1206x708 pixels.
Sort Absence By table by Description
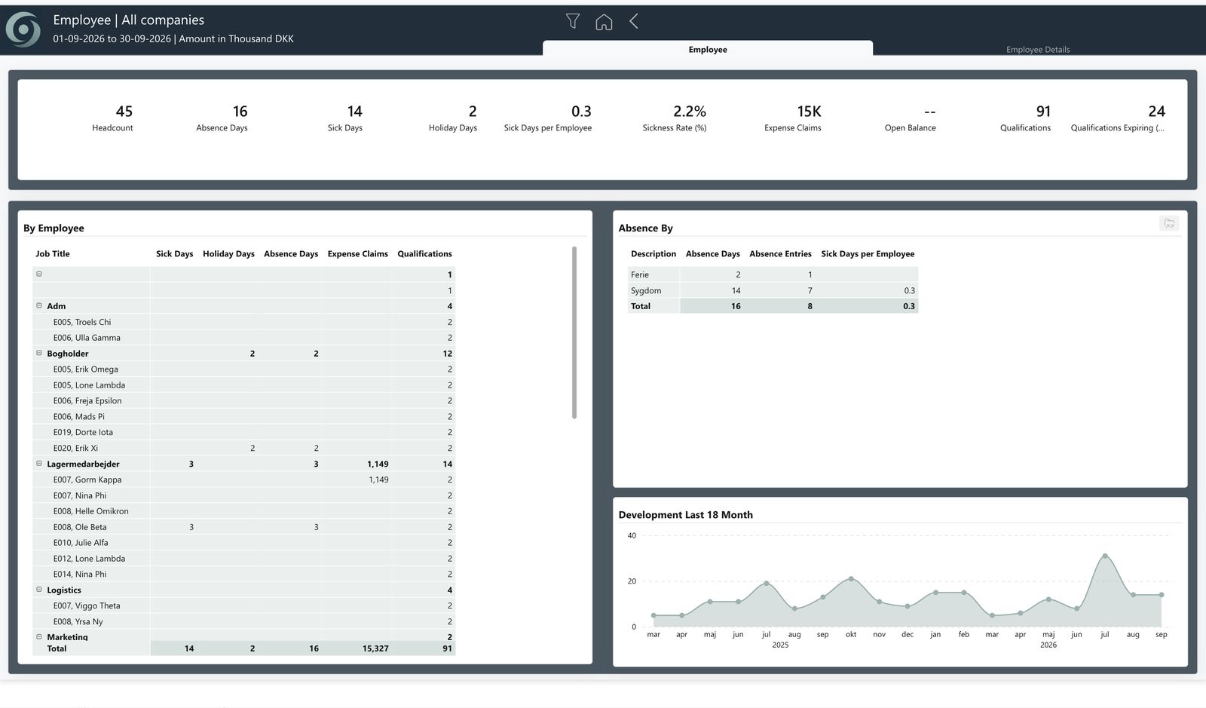click(x=654, y=254)
